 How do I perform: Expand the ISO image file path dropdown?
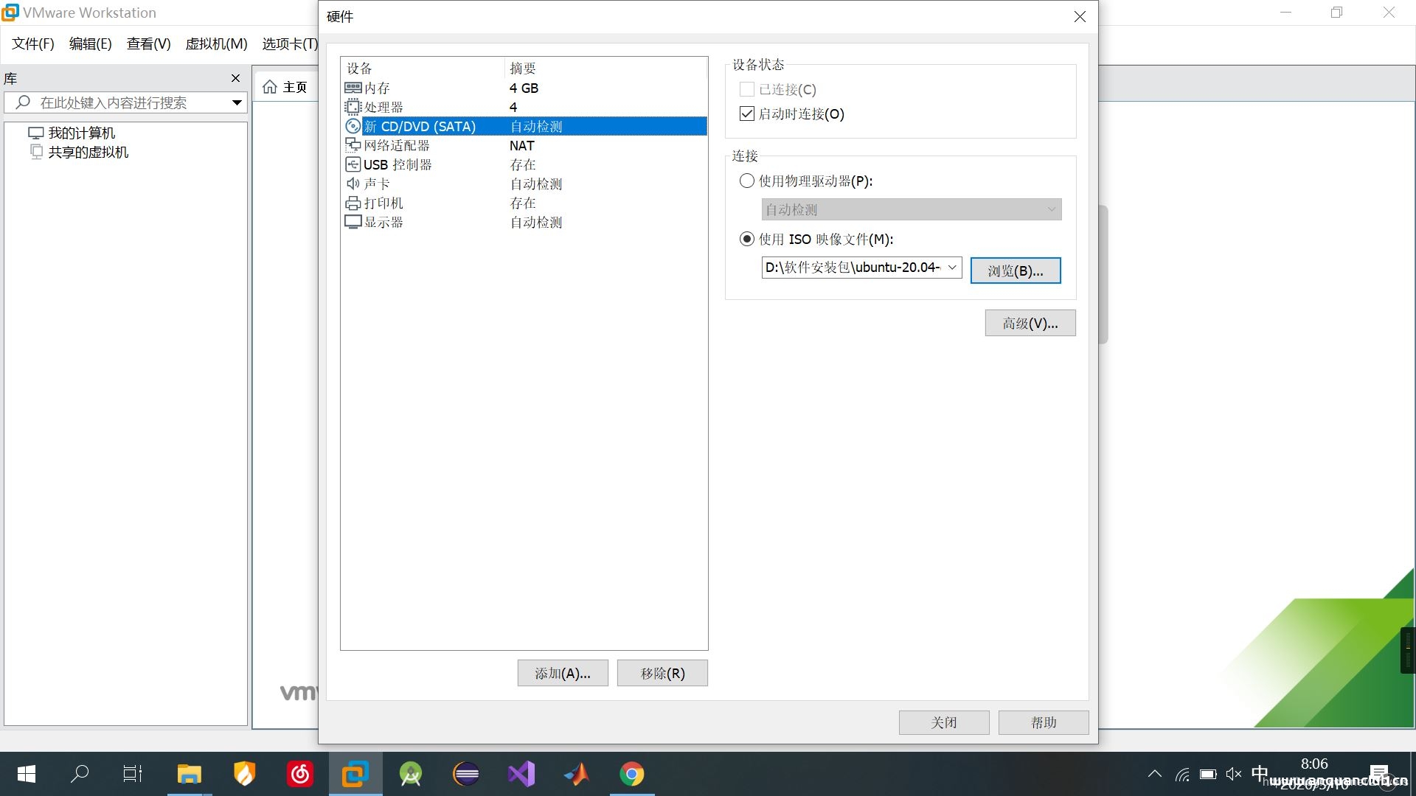[x=953, y=268]
